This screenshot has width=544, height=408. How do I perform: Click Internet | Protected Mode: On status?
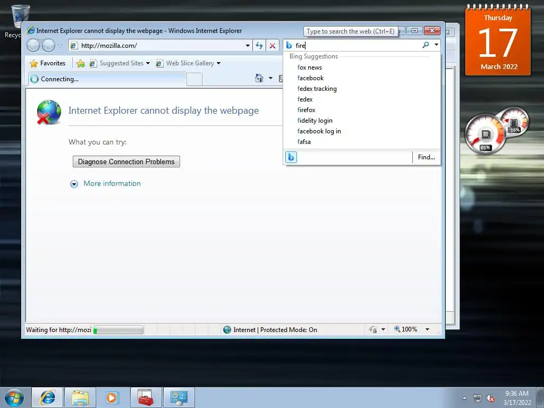pyautogui.click(x=270, y=330)
